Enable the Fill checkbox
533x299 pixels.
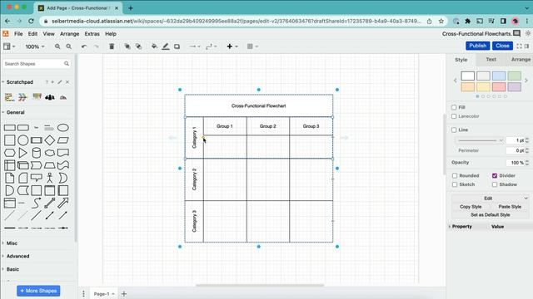coord(454,107)
